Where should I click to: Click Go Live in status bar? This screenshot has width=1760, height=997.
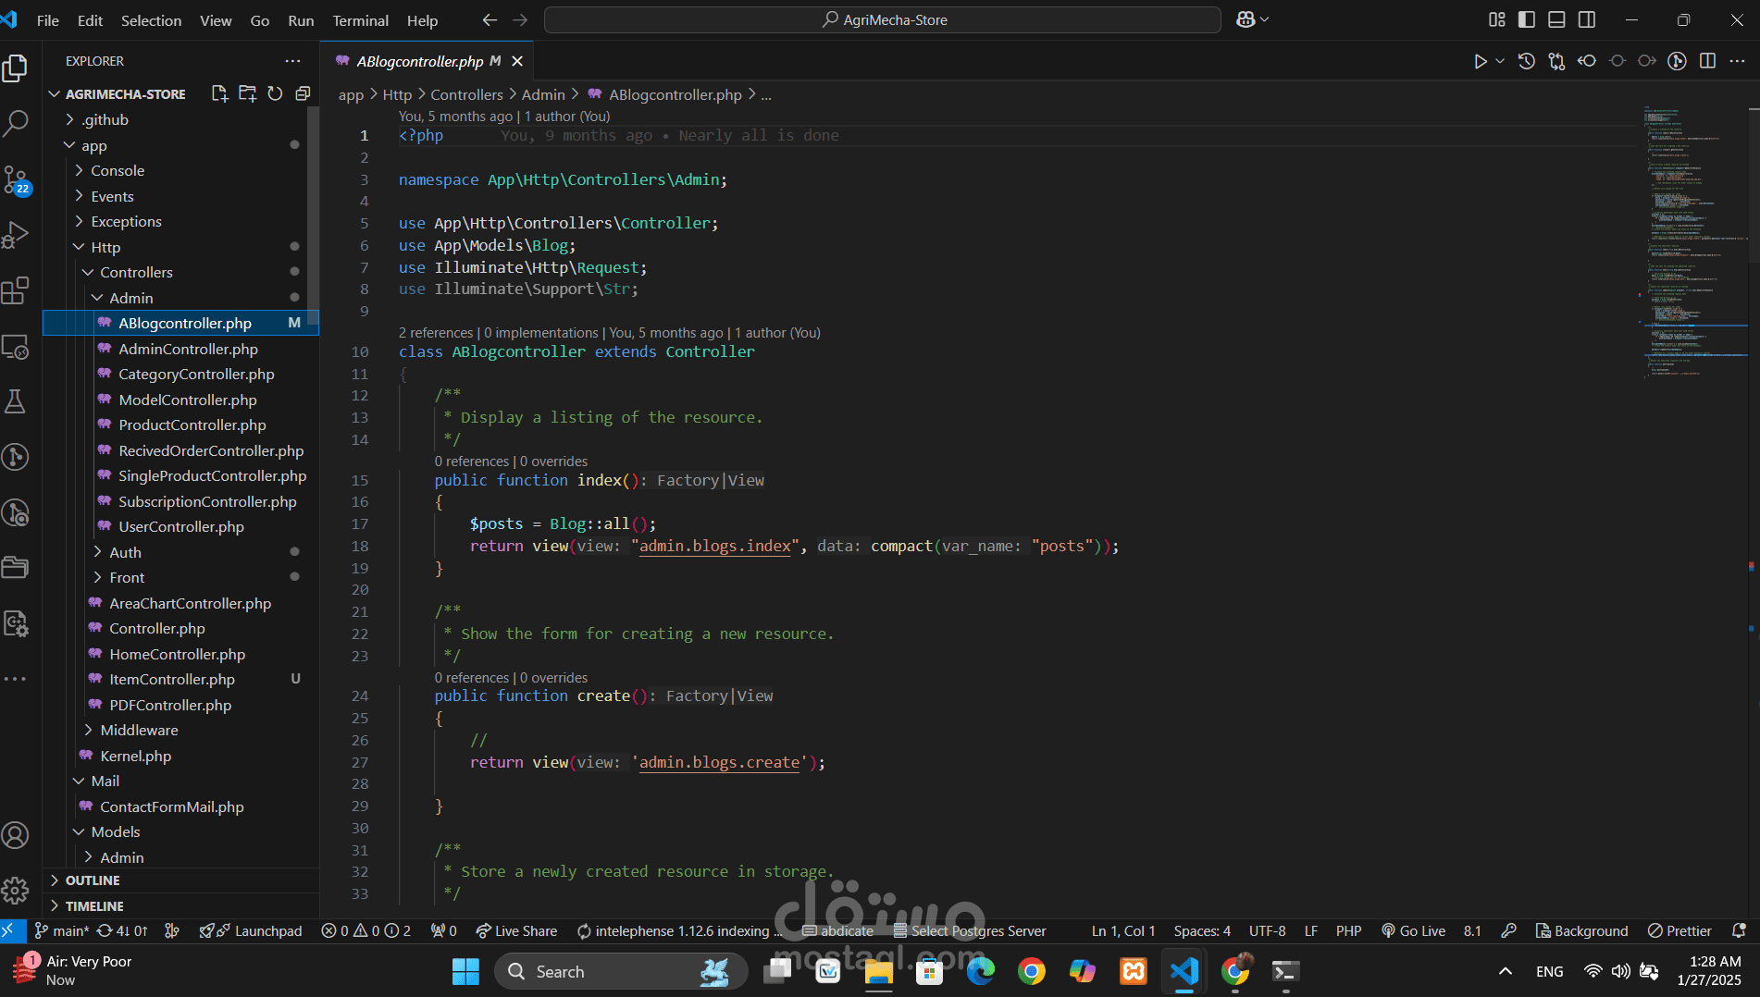coord(1413,930)
